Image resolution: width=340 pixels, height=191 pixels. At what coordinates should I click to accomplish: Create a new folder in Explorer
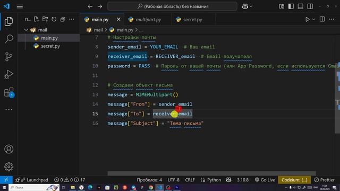pos(45,19)
